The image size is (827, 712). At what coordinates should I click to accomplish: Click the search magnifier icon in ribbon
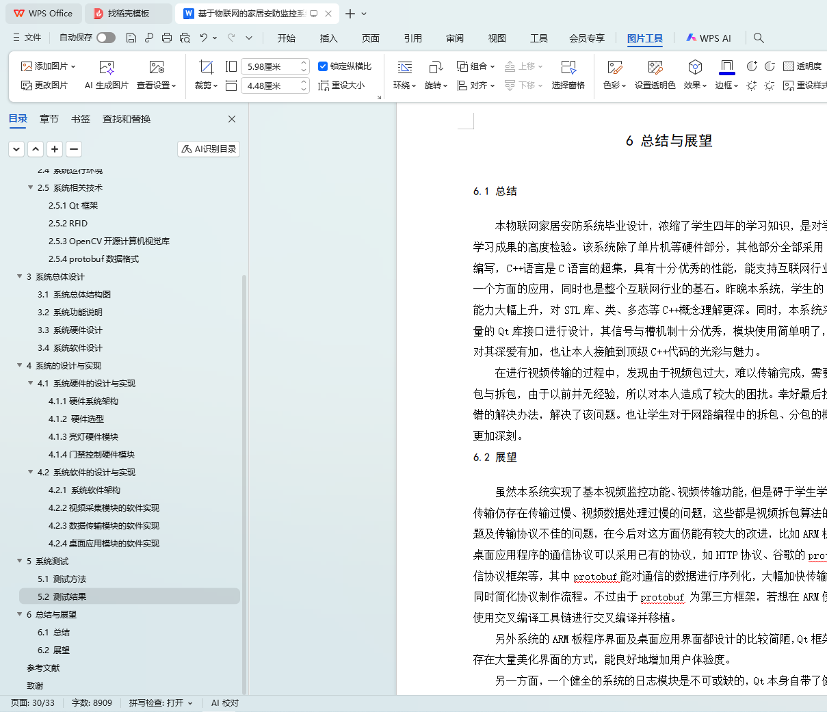pyautogui.click(x=759, y=38)
